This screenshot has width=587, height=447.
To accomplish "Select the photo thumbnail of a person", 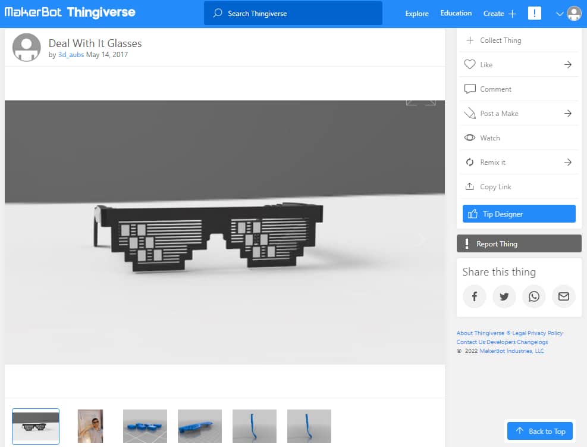I will (90, 426).
